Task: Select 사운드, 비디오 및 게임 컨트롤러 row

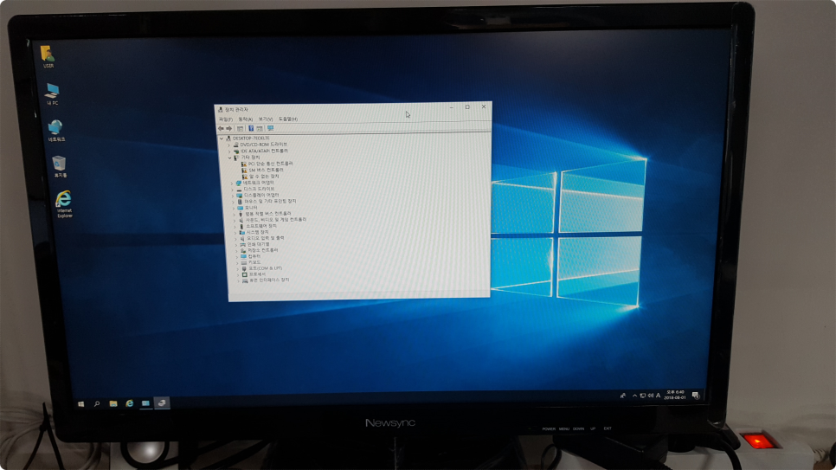Action: (x=273, y=220)
